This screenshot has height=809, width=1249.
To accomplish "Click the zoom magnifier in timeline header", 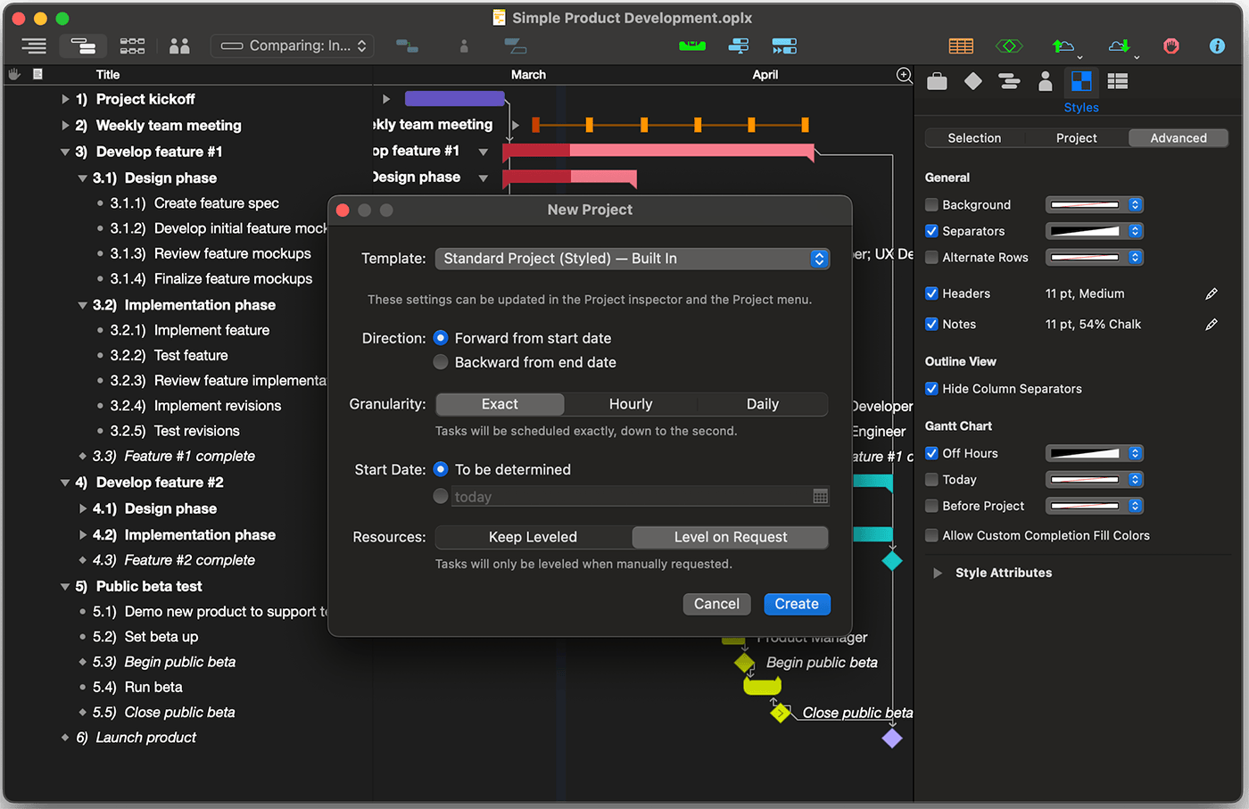I will pos(903,75).
